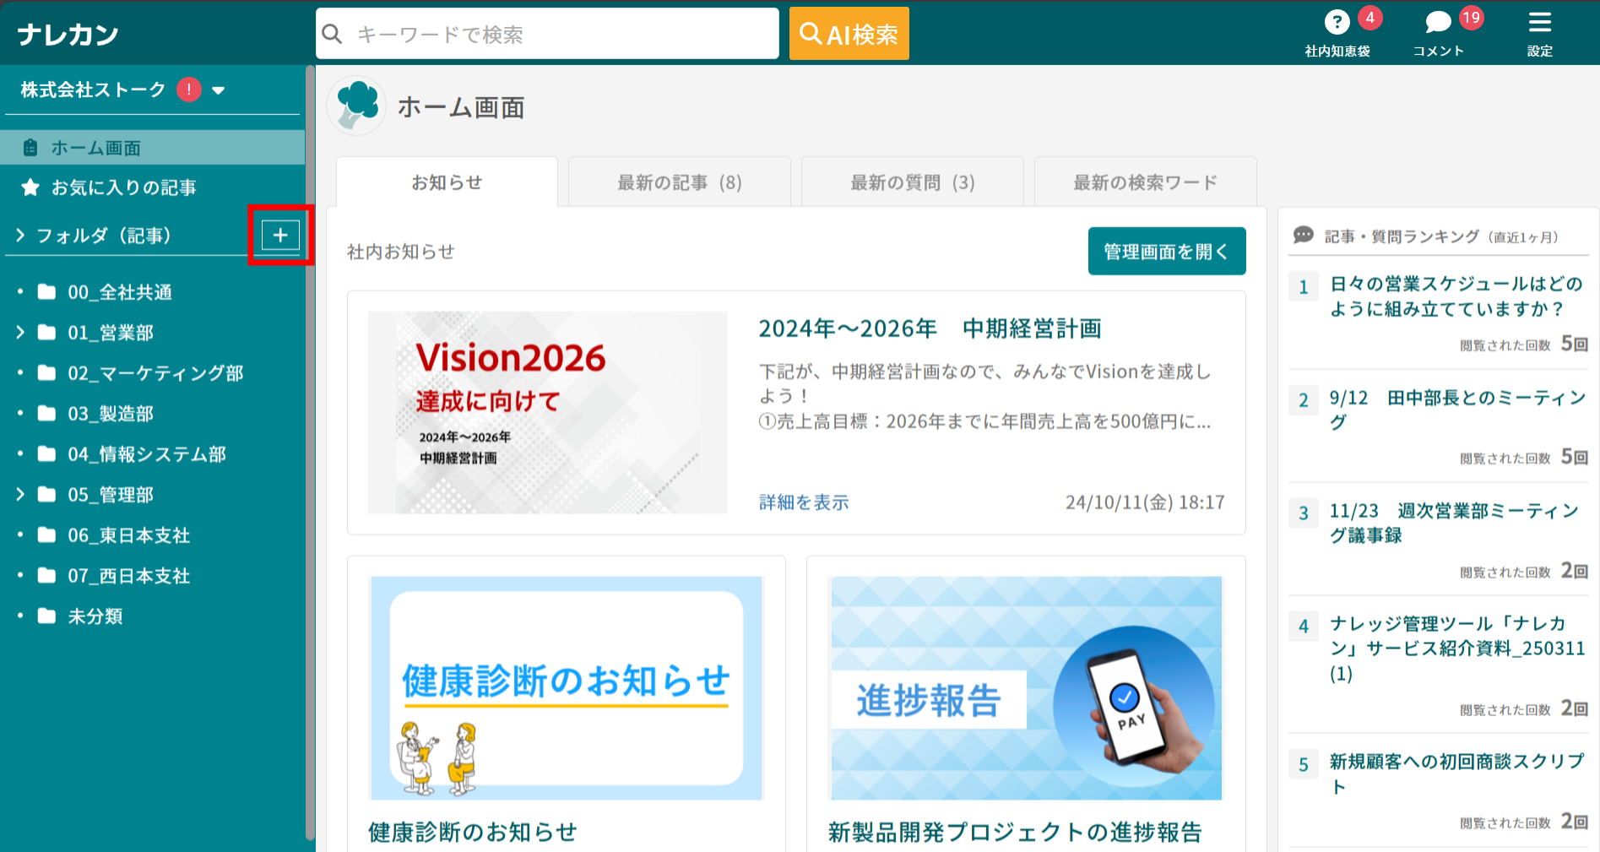Image resolution: width=1600 pixels, height=852 pixels.
Task: Collapse the フォルダ（記事） section chevron
Action: (20, 236)
